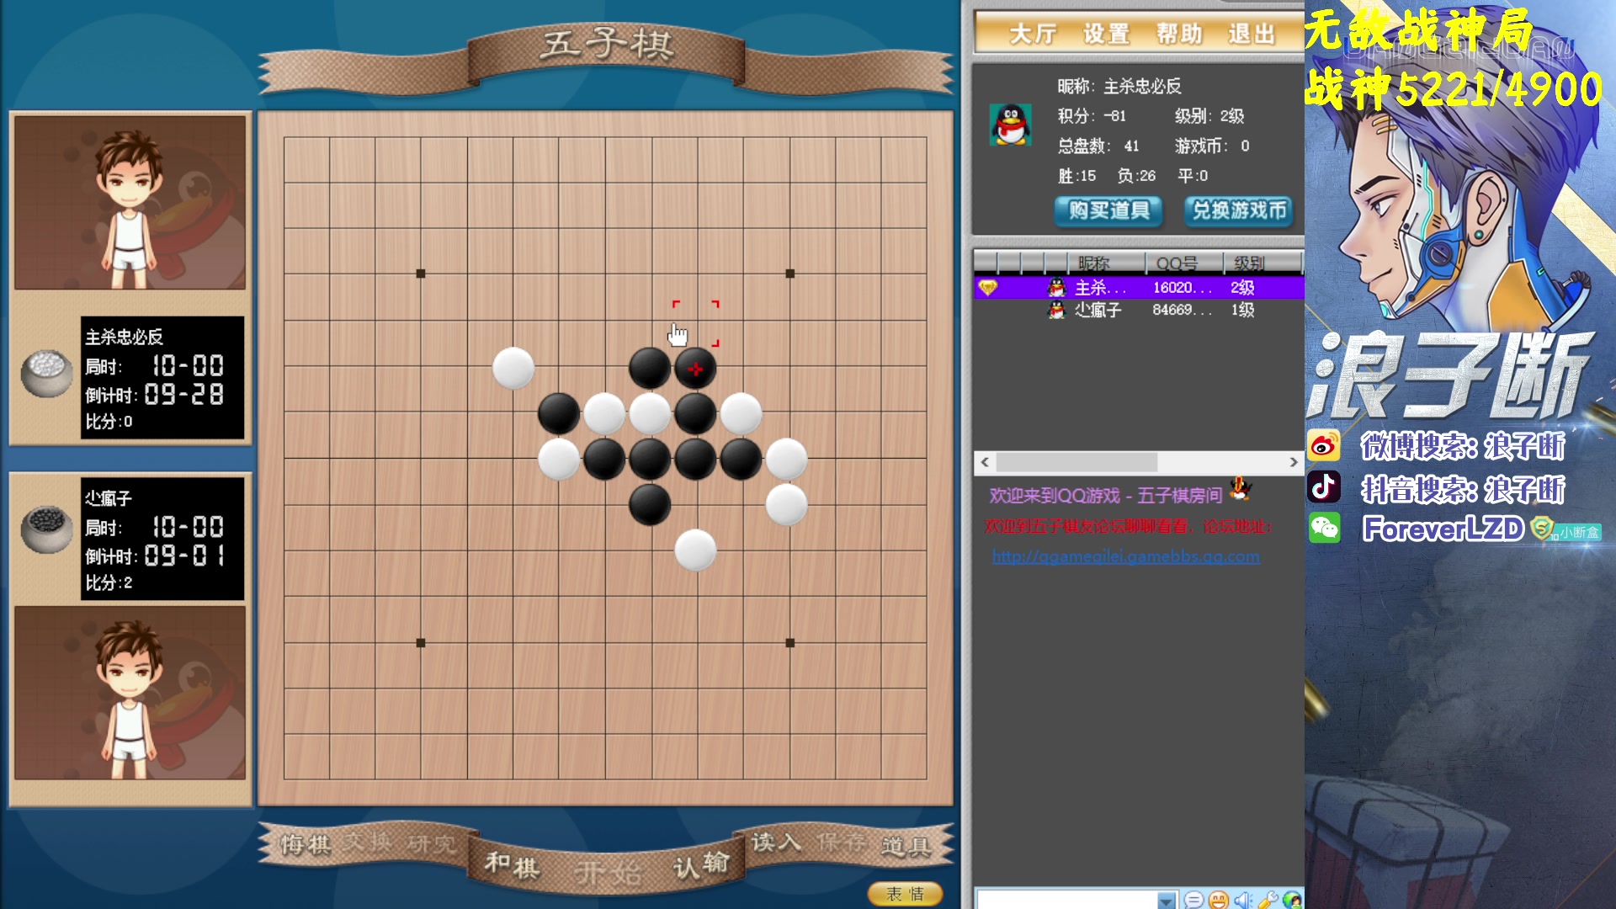Click the 开始 start button
Viewport: 1616px width, 909px height.
click(x=608, y=873)
